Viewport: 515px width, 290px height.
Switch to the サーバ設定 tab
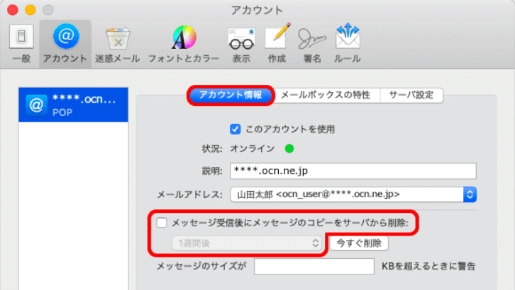[x=411, y=95]
